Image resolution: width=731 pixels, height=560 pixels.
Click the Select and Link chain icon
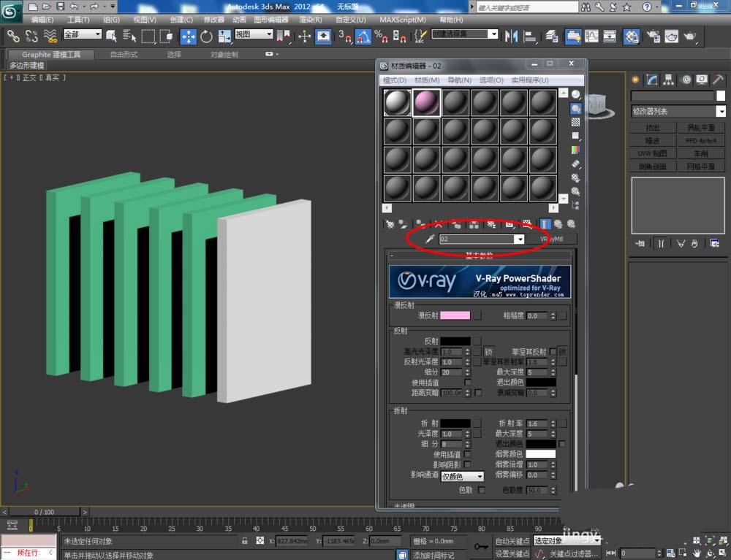tap(13, 36)
